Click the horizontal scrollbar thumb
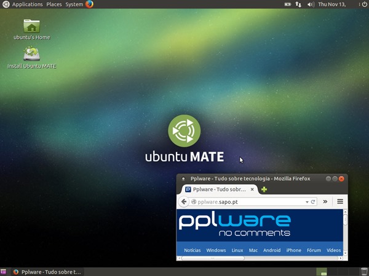Viewport: 369px width, 276px height. pos(213,258)
